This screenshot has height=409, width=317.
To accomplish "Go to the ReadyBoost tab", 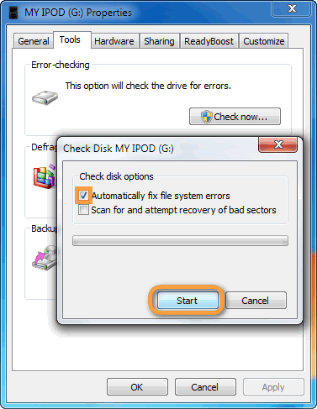I will click(209, 41).
